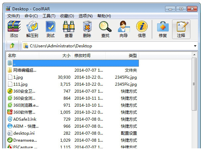The height and width of the screenshot is (154, 203).
Task: Click the 注释 (Comment) toolbar icon
Action: tap(181, 29)
